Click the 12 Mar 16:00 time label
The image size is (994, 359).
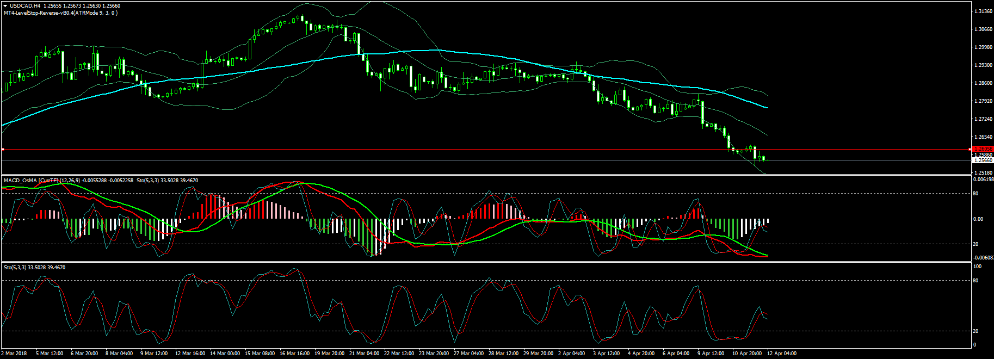pyautogui.click(x=190, y=354)
